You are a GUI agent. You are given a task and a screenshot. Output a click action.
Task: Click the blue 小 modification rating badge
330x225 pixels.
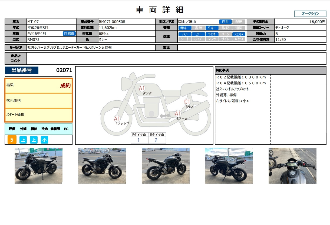coord(45,140)
